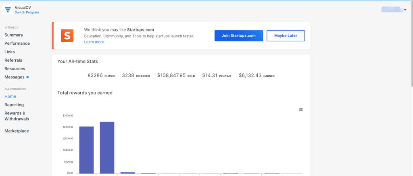Image resolution: width=413 pixels, height=176 pixels.
Task: Open the Resources page
Action: click(15, 68)
